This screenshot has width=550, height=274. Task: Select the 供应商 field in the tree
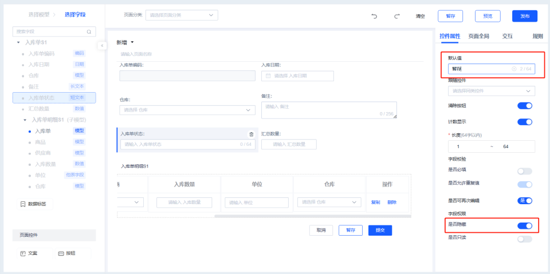[x=54, y=153]
